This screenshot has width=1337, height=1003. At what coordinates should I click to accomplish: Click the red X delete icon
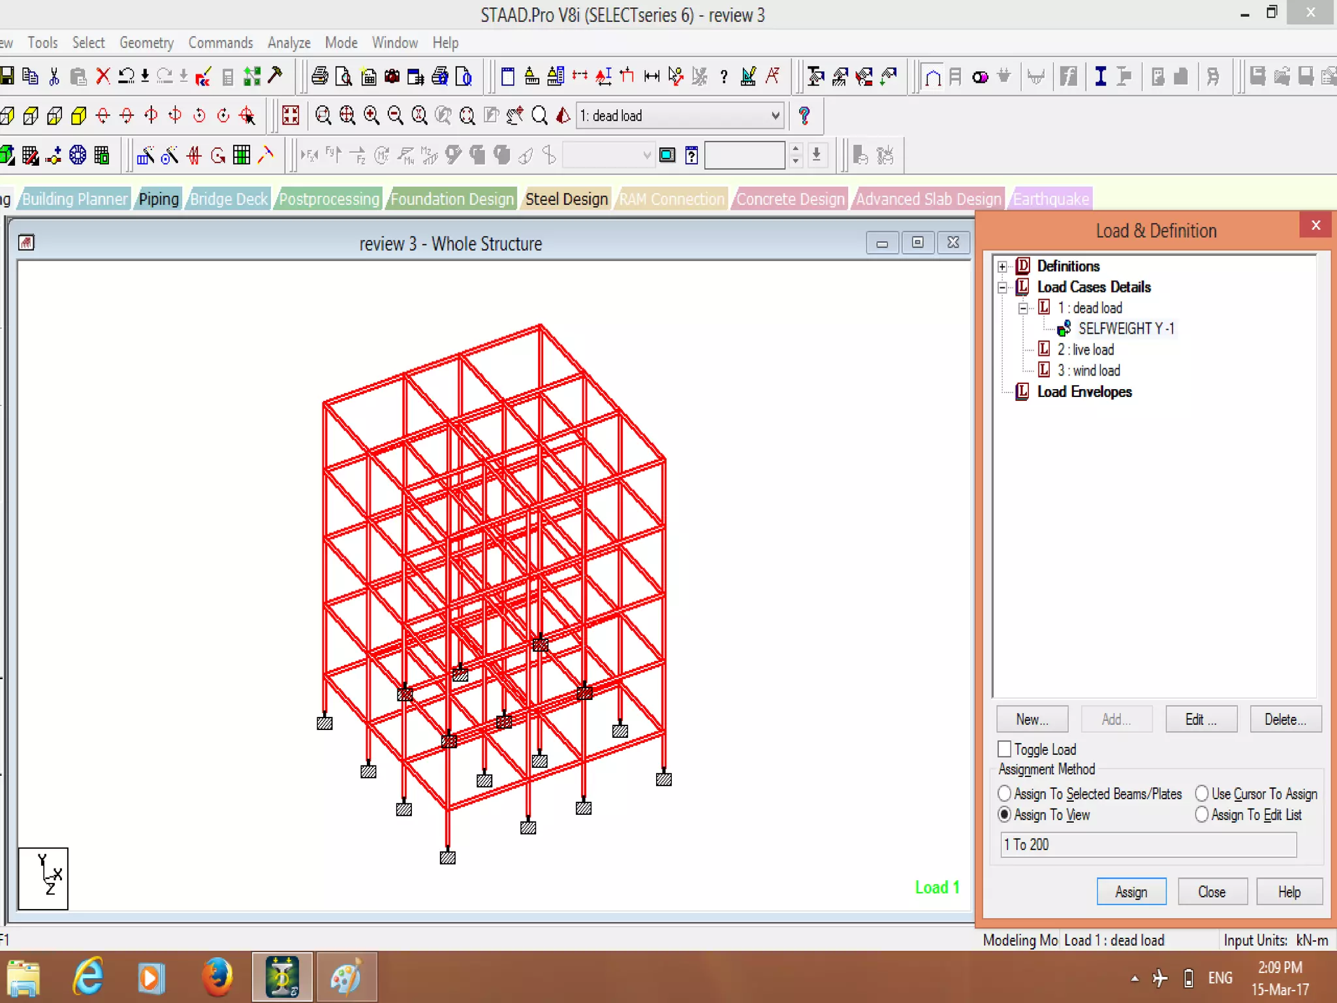102,76
